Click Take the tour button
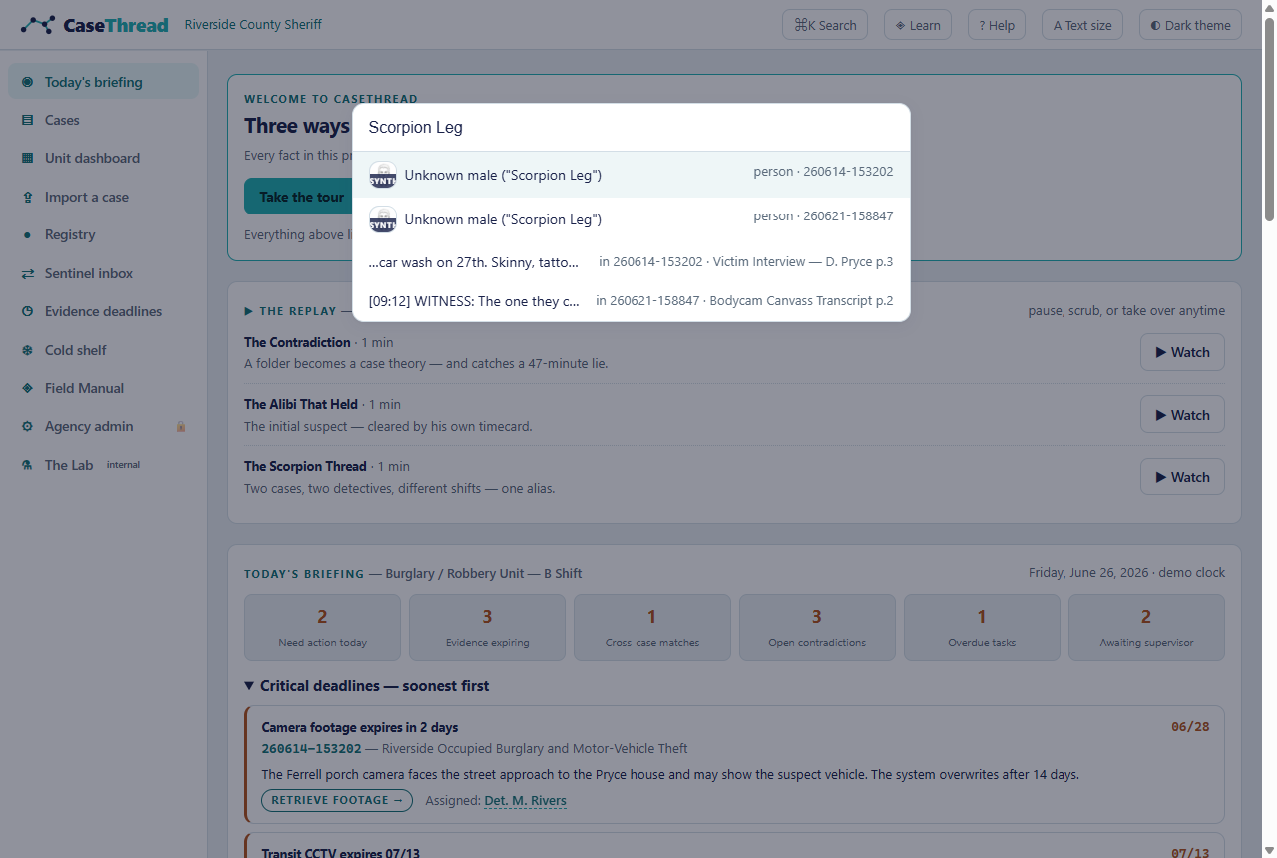Image resolution: width=1277 pixels, height=858 pixels. coord(301,197)
